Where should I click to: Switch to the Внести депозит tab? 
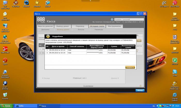pos(46,26)
